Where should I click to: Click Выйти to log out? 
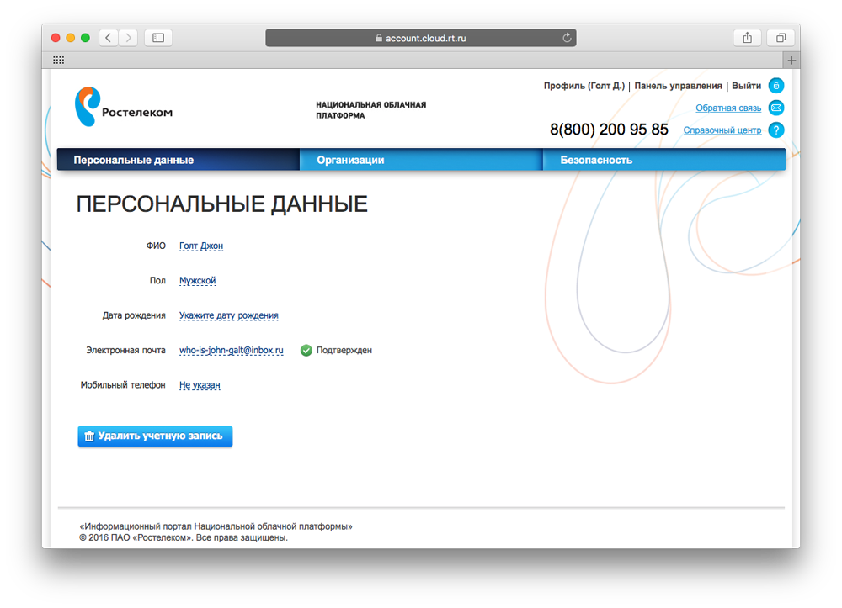[x=746, y=86]
